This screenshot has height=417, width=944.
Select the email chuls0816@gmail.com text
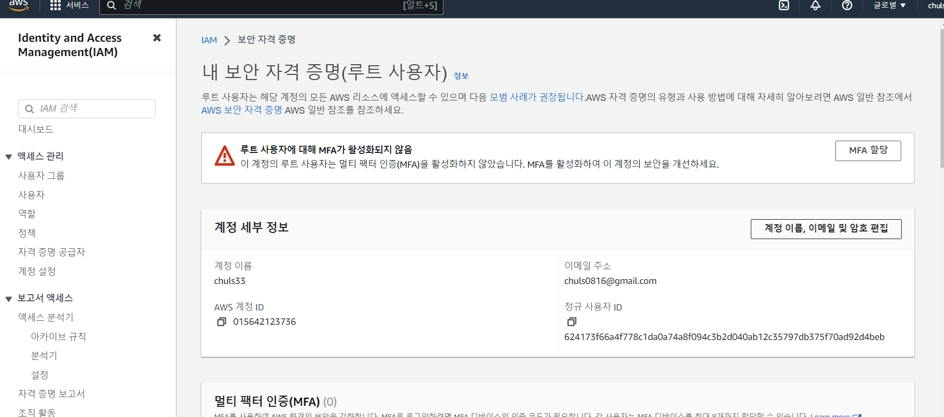(610, 281)
